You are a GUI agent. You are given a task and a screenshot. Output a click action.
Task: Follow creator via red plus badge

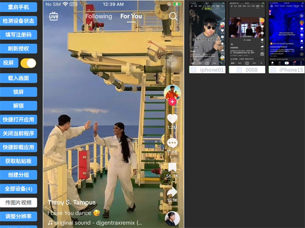coord(172,102)
